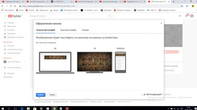Switch to the Страшные Истории browser tab
Viewport: 197px width, 110px height.
click(x=13, y=2)
